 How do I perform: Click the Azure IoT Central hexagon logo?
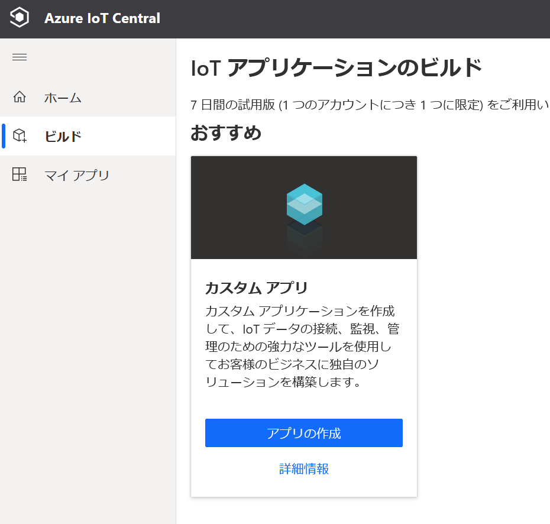point(20,17)
